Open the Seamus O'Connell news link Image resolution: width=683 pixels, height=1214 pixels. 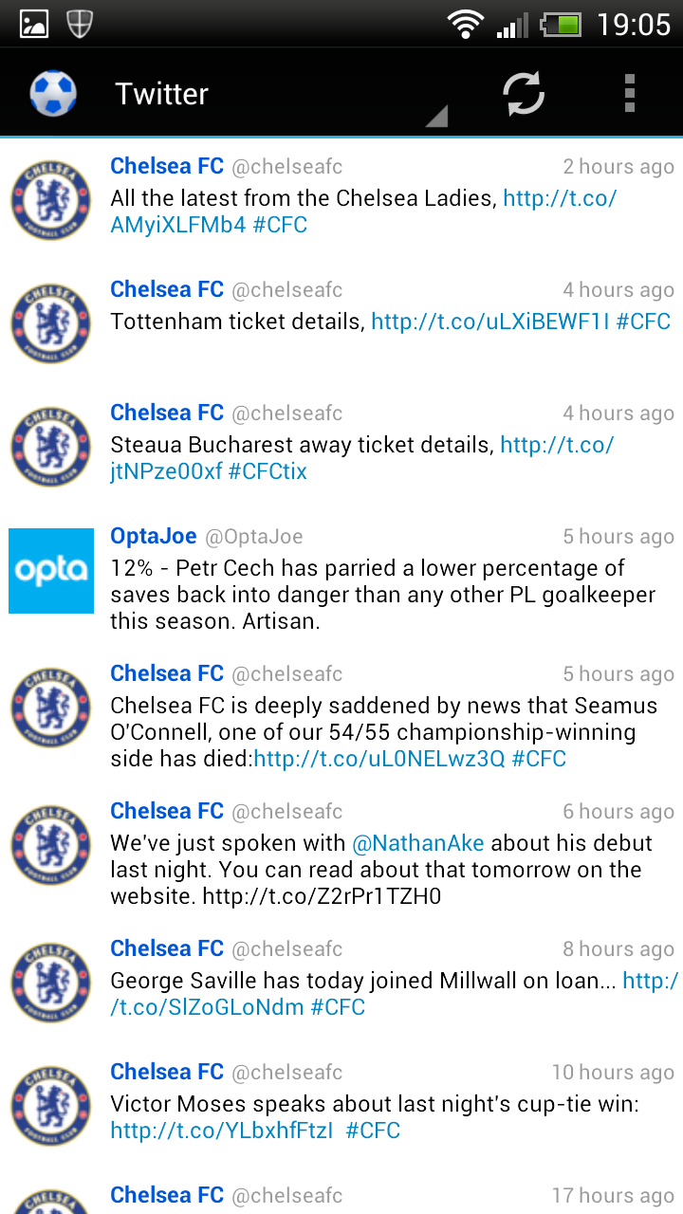(379, 759)
